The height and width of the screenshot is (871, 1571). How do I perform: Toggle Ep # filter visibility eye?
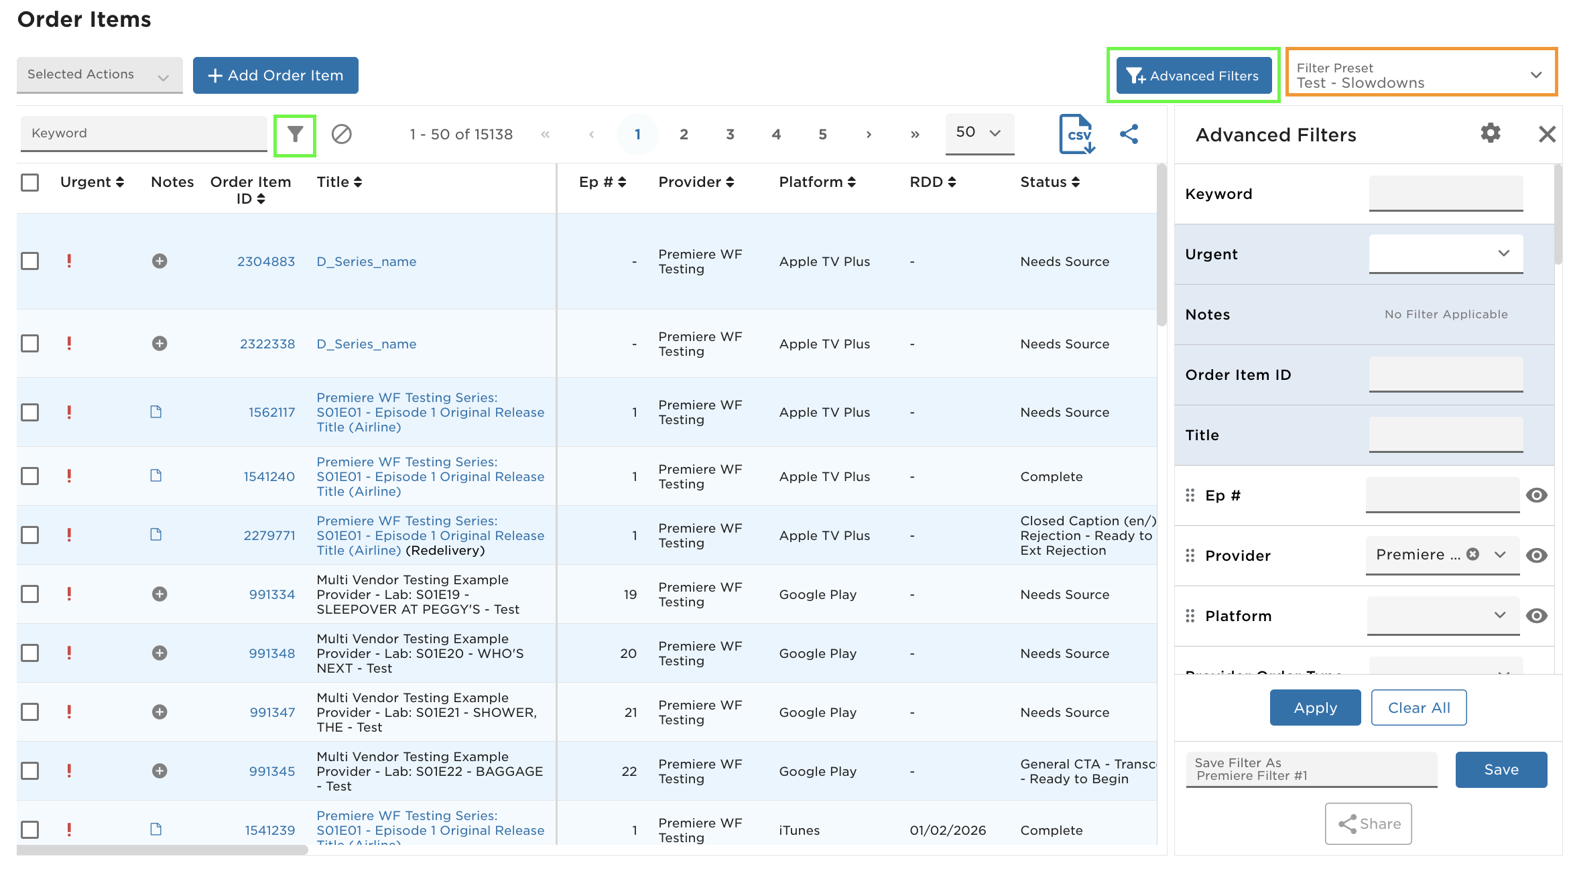pos(1536,495)
